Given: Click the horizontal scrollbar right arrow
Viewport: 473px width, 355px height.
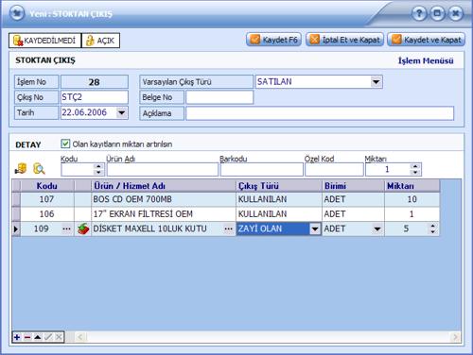Looking at the screenshot, I should [456, 337].
